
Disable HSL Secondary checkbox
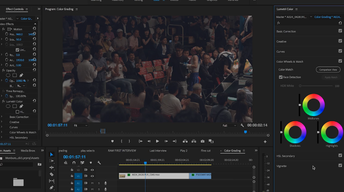click(340, 156)
